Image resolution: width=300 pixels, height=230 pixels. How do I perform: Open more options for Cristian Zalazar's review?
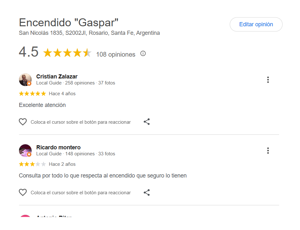tap(268, 80)
